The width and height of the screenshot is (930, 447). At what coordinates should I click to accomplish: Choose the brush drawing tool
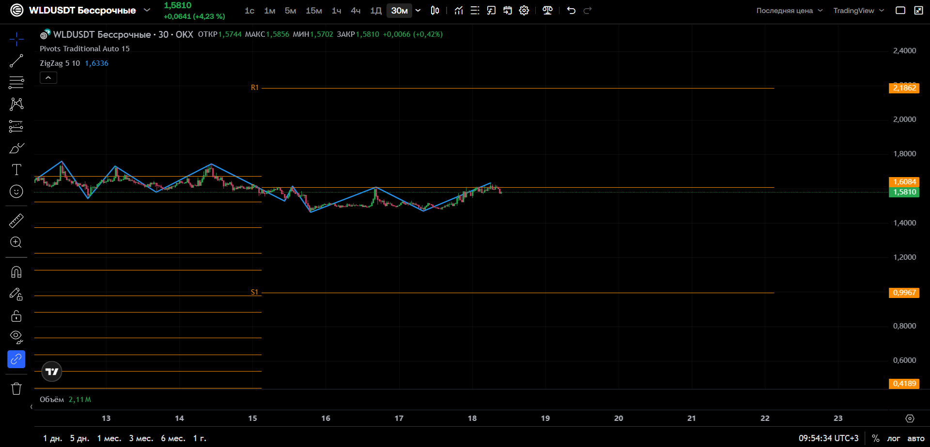coord(16,148)
